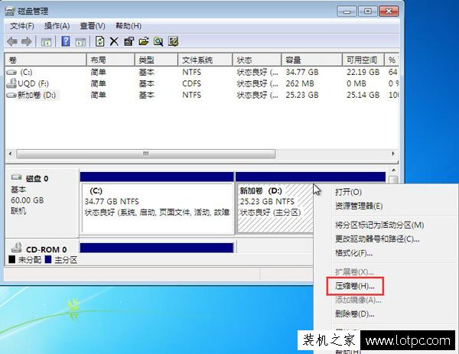459x354 pixels.
Task: Open the 操作(A) menu
Action: click(57, 26)
